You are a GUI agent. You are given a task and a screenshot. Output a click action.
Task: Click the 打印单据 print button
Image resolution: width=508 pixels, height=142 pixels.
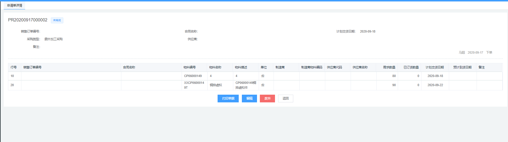[228, 98]
